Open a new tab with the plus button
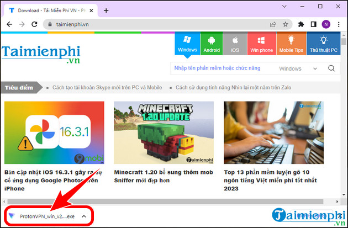 [106, 10]
